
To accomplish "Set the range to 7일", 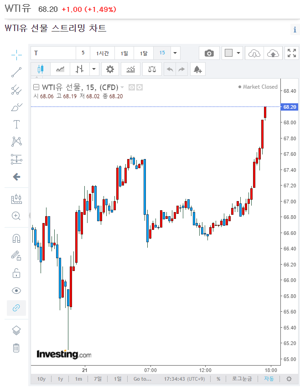I will pos(98,379).
